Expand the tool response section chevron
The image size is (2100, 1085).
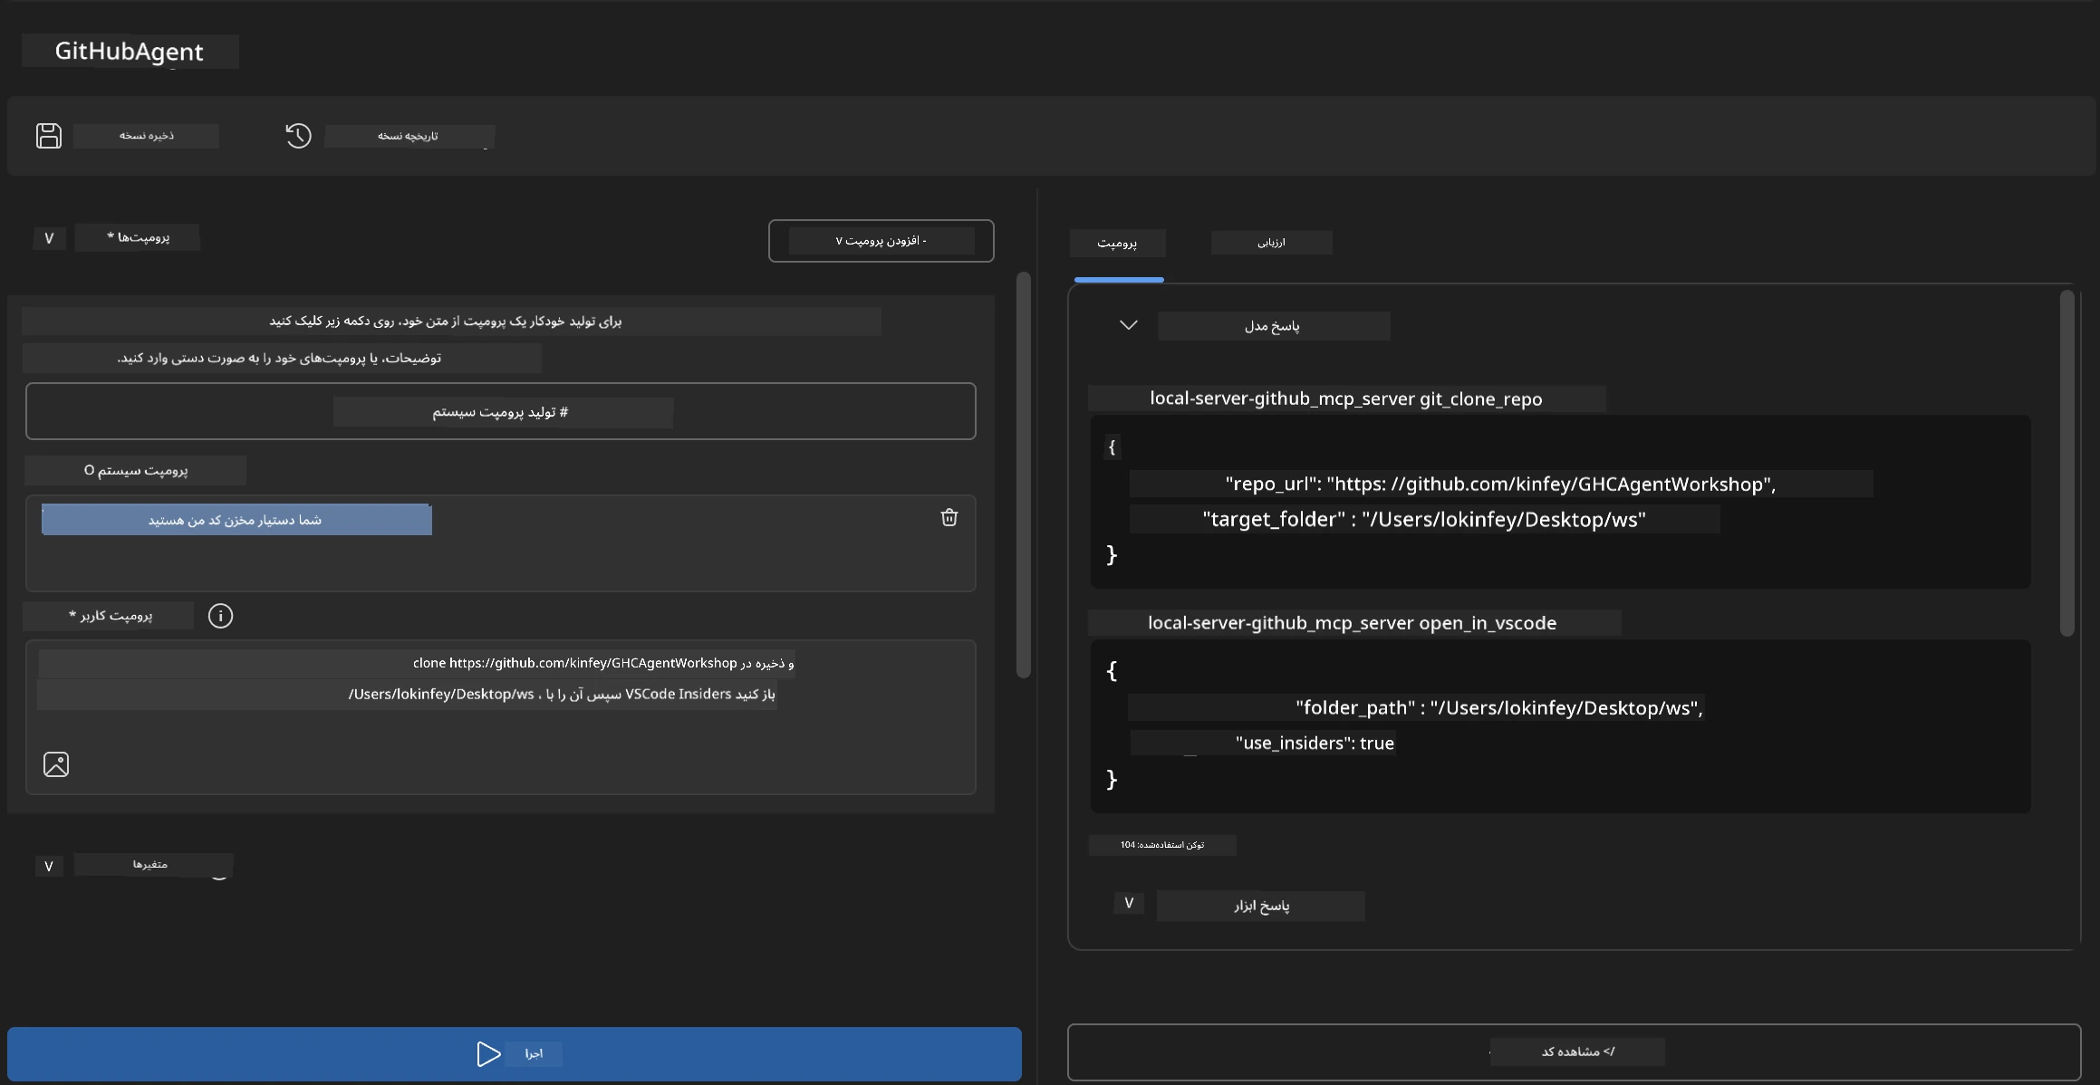pyautogui.click(x=1129, y=903)
